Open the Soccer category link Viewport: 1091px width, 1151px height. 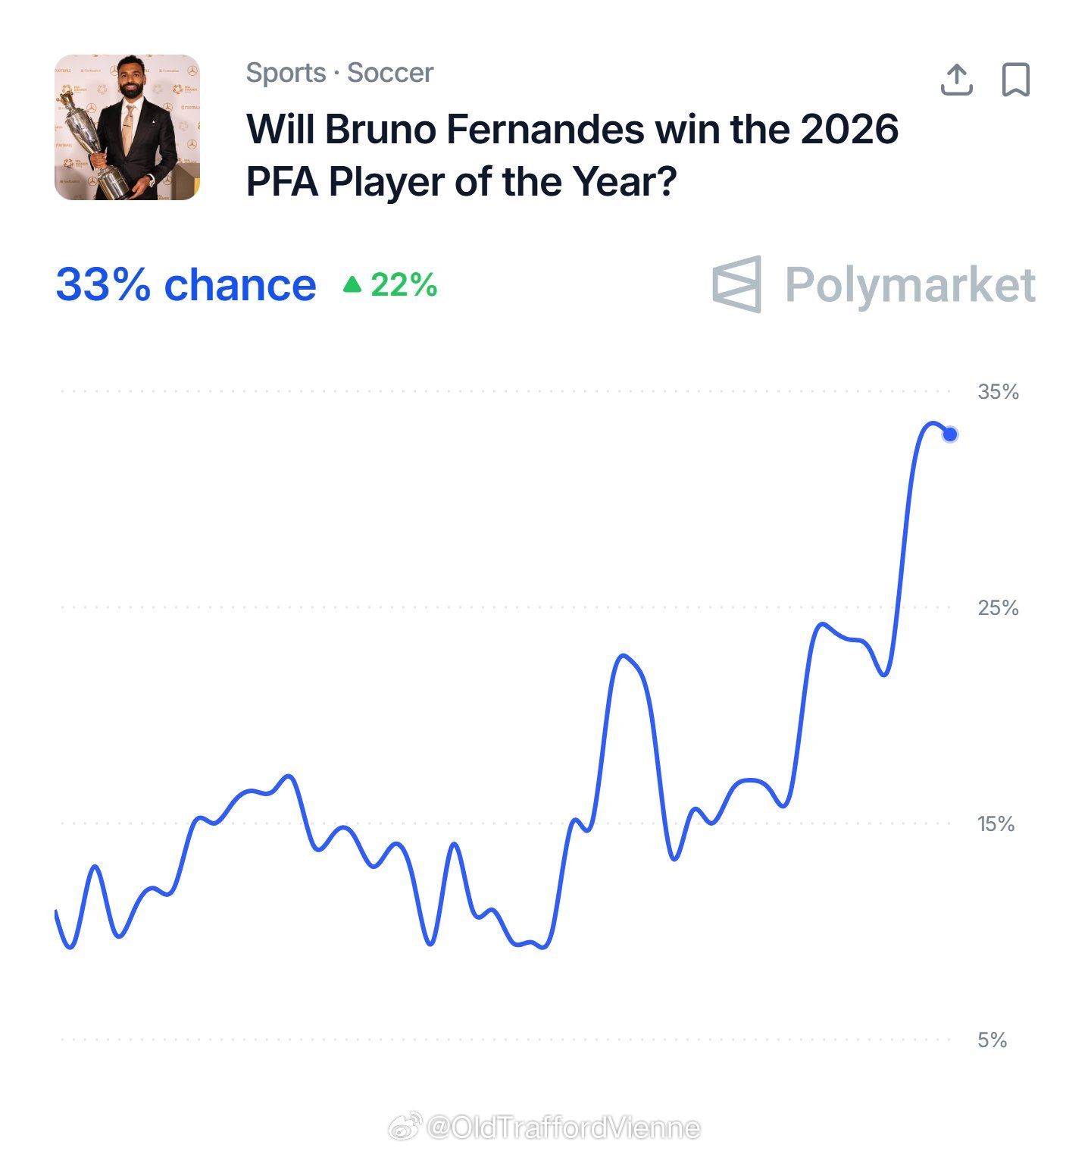[390, 73]
